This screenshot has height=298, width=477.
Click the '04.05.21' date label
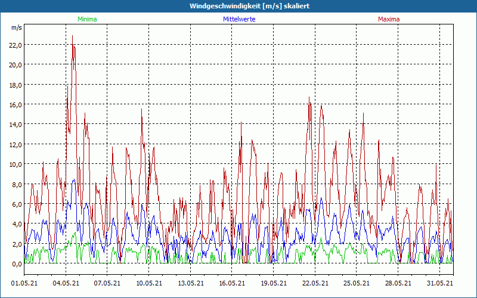click(66, 283)
